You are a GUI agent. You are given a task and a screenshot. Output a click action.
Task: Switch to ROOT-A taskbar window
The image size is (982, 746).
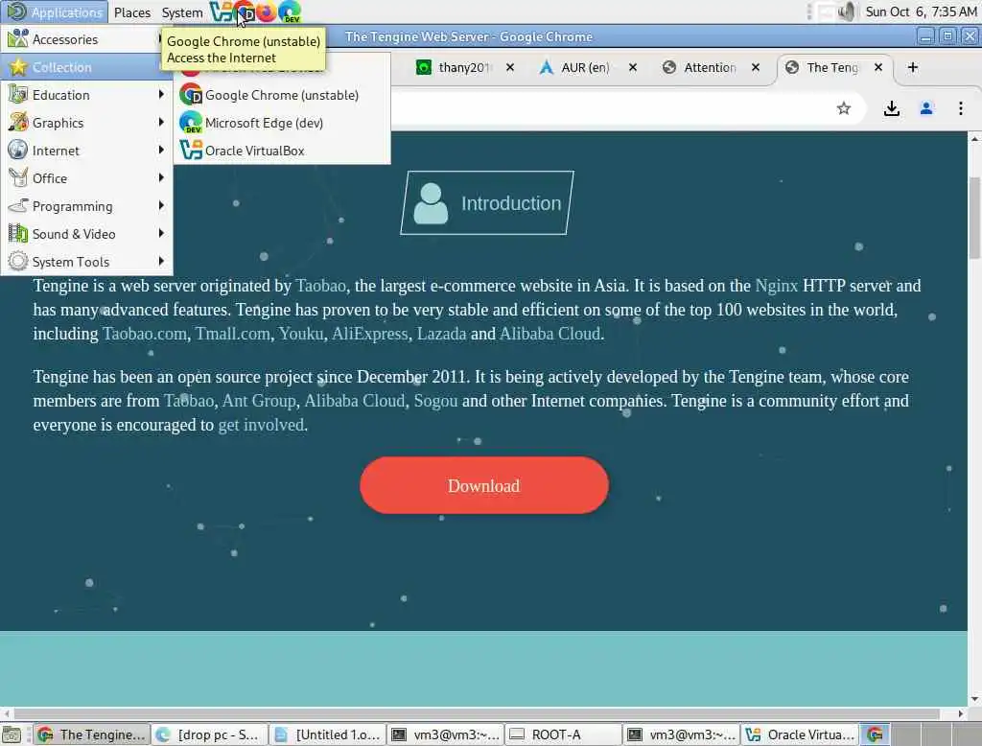click(564, 734)
